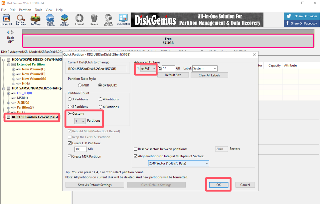Open the Partition Recovery tool
Screen dimensions: 320x204
click(x=21, y=20)
